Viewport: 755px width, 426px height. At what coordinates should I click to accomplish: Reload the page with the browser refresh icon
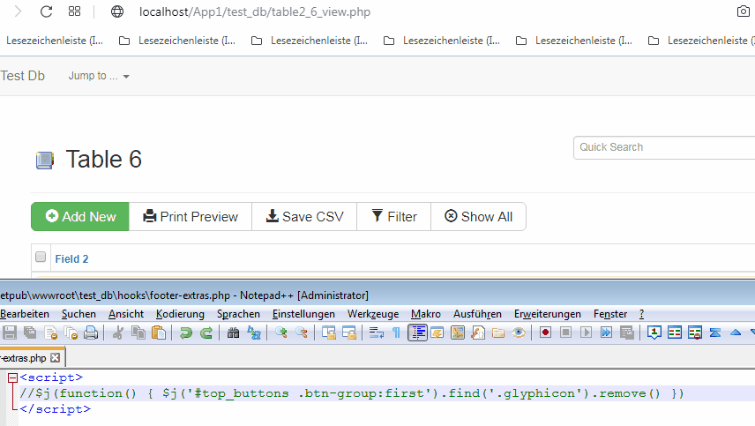46,11
